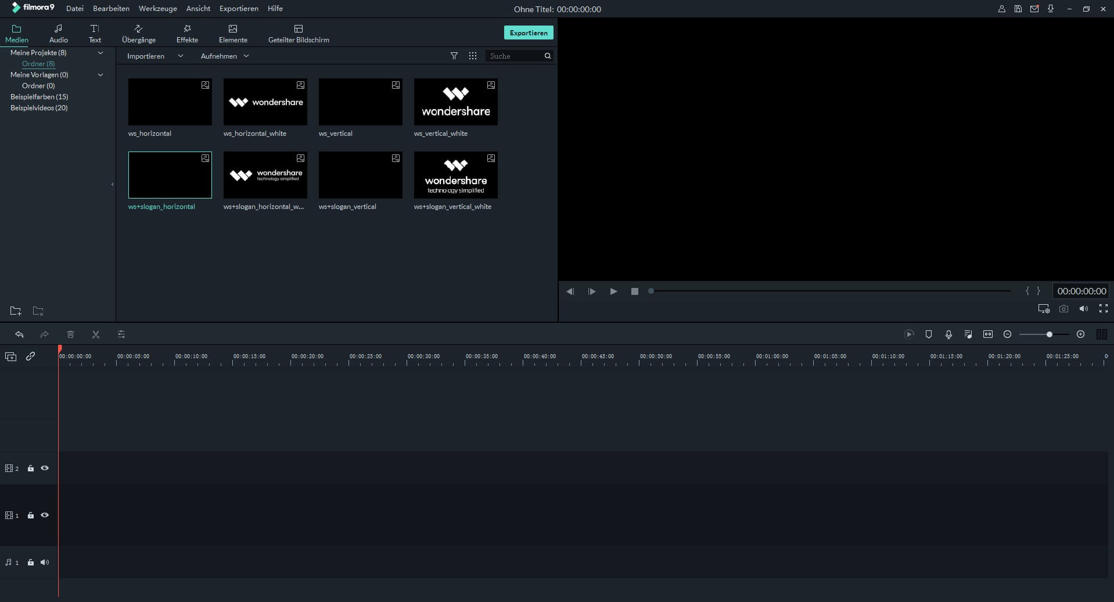Image resolution: width=1114 pixels, height=602 pixels.
Task: Click the grid view dots icon
Action: [473, 56]
